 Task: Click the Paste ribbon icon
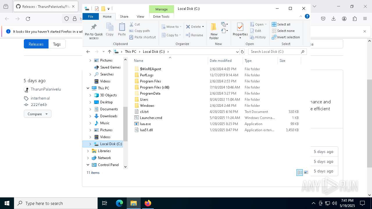click(x=122, y=29)
